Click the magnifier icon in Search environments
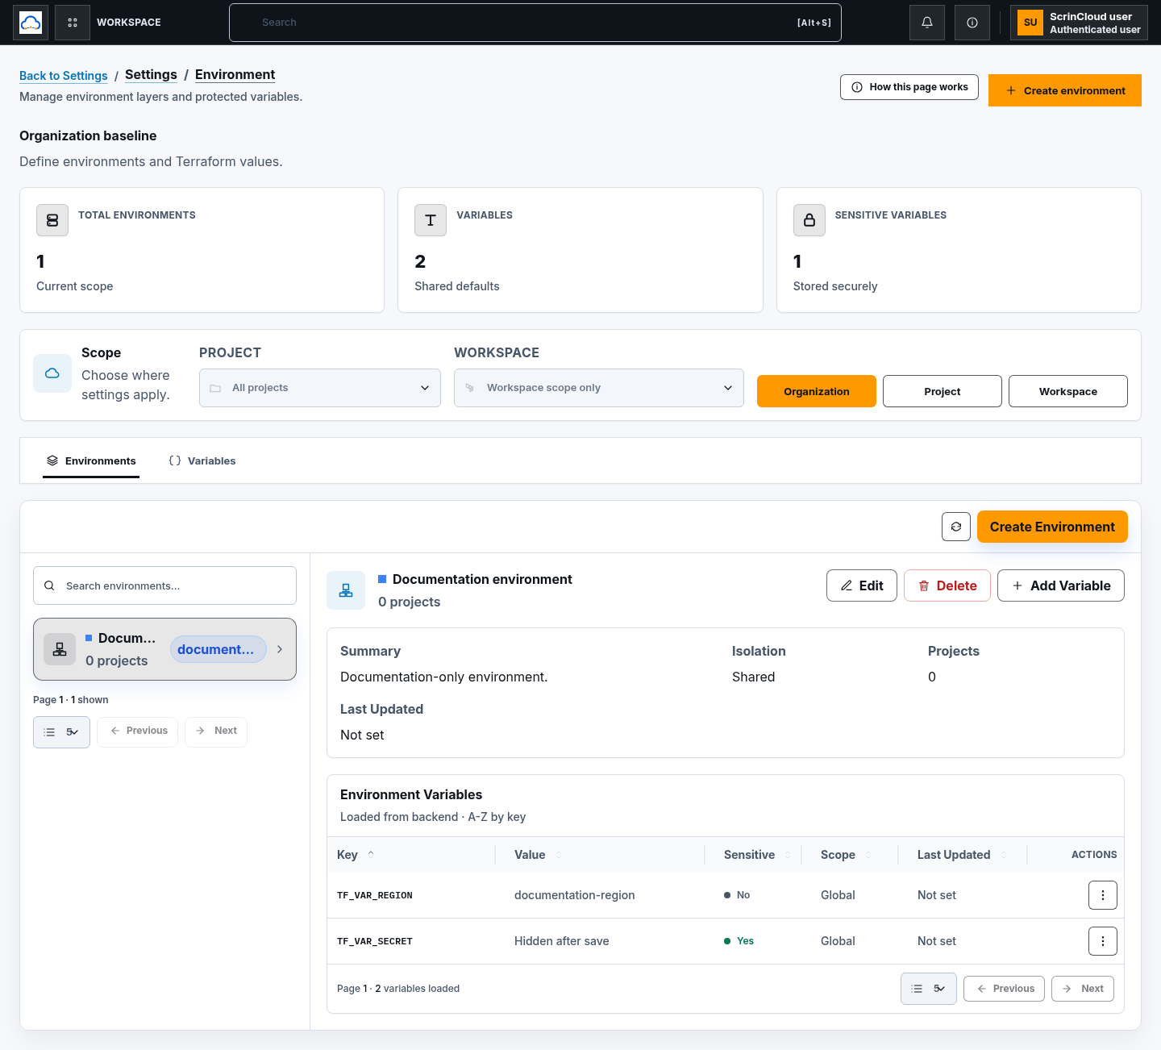Screen dimensions: 1161x1050 tap(49, 585)
